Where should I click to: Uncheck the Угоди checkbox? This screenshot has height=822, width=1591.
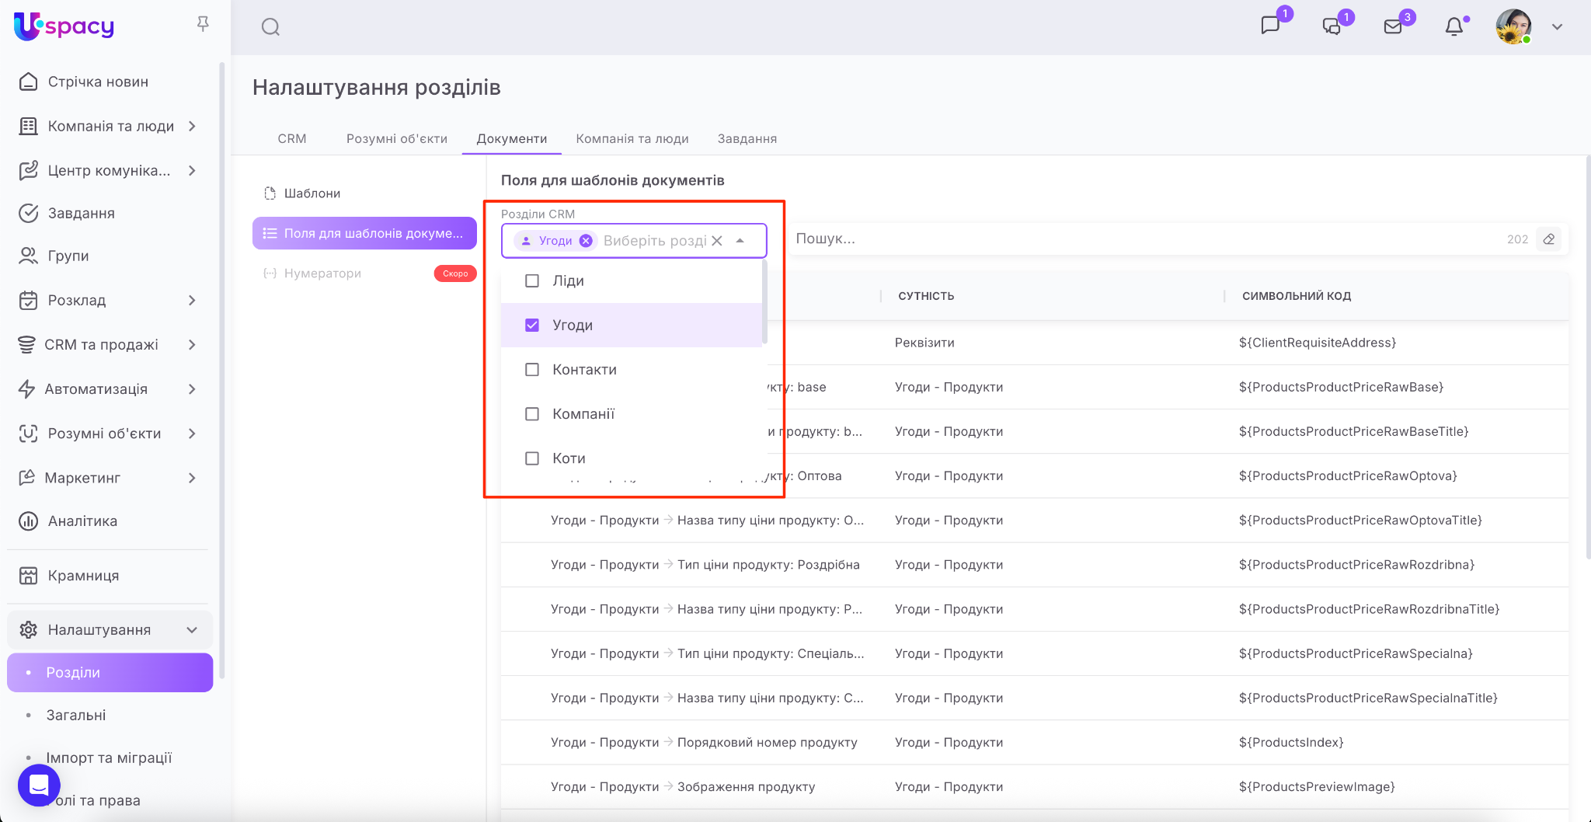coord(532,326)
